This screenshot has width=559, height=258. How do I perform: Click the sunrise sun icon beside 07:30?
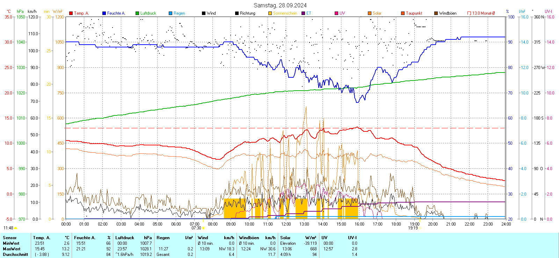204,228
